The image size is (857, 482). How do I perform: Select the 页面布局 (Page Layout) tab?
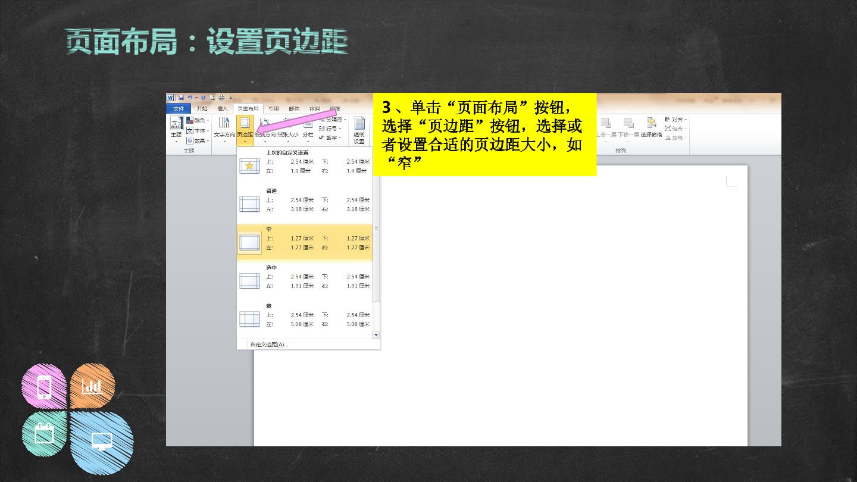click(248, 108)
